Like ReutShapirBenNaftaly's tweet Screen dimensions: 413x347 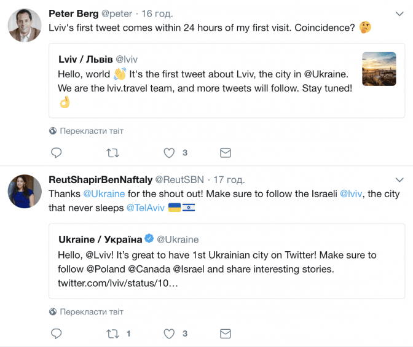(169, 333)
